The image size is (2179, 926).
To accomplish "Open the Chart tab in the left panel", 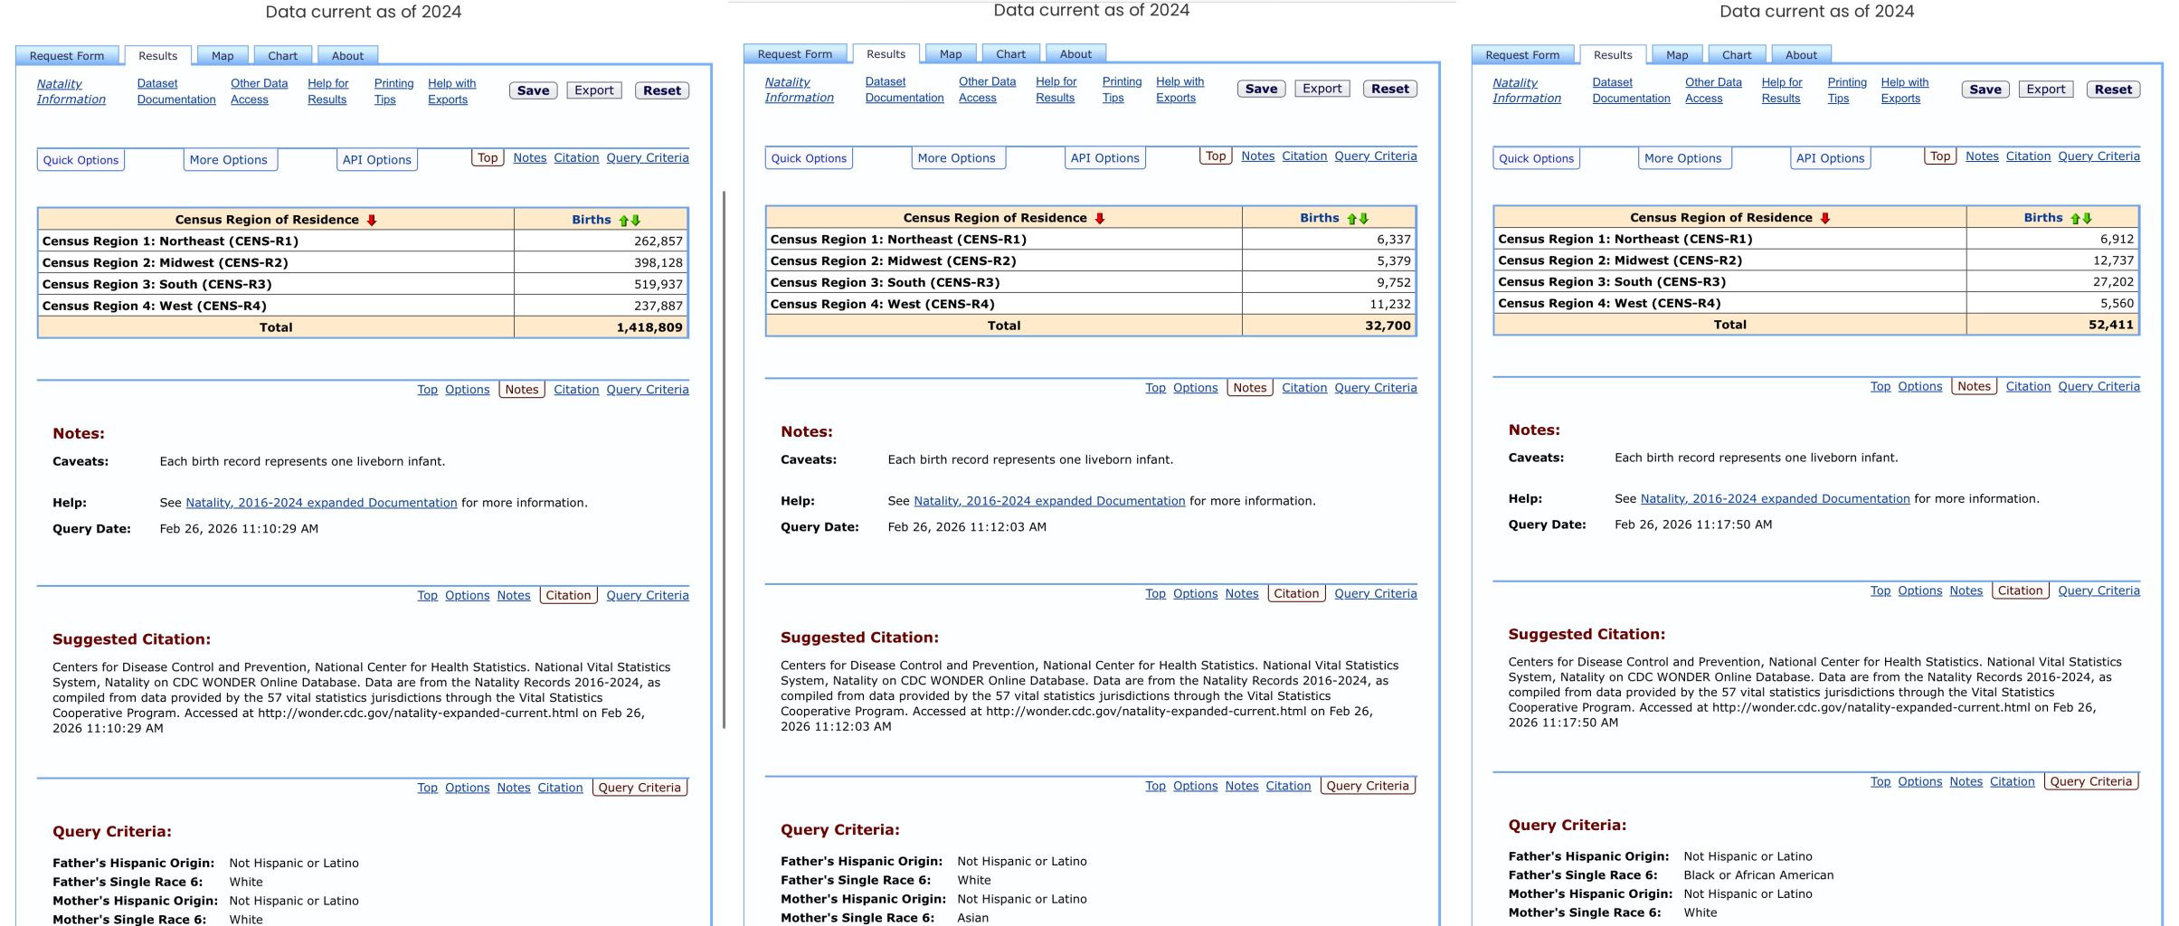I will click(x=282, y=56).
